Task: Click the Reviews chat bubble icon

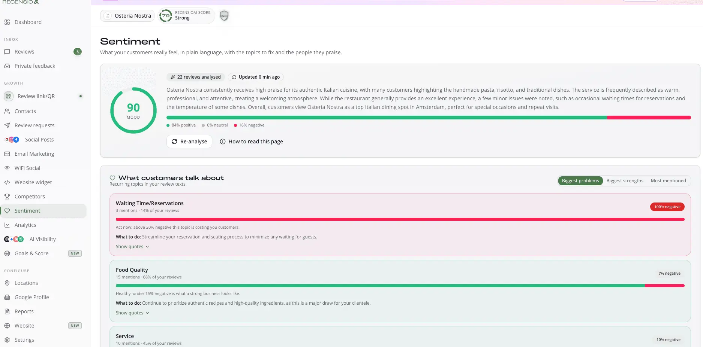Action: point(7,52)
